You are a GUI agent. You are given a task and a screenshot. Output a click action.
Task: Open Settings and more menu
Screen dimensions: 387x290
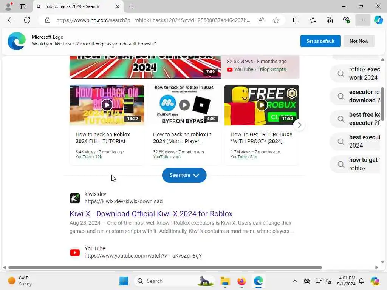point(362,20)
